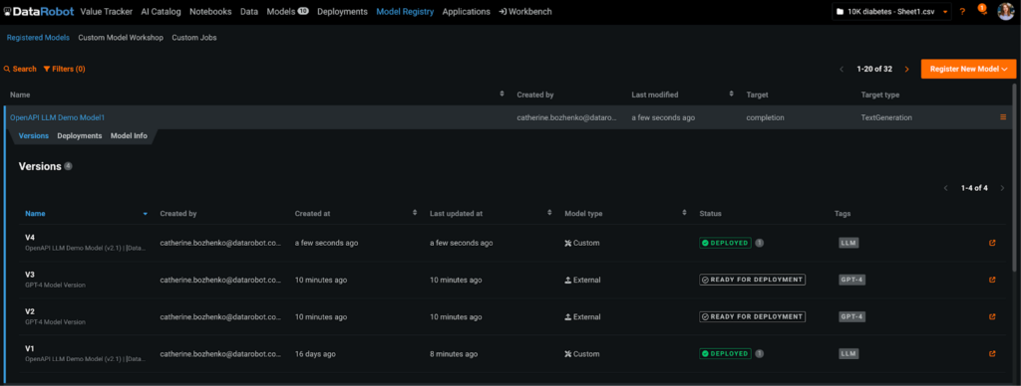Open the Filters (0) funnel
Image resolution: width=1021 pixels, height=386 pixels.
tap(64, 69)
